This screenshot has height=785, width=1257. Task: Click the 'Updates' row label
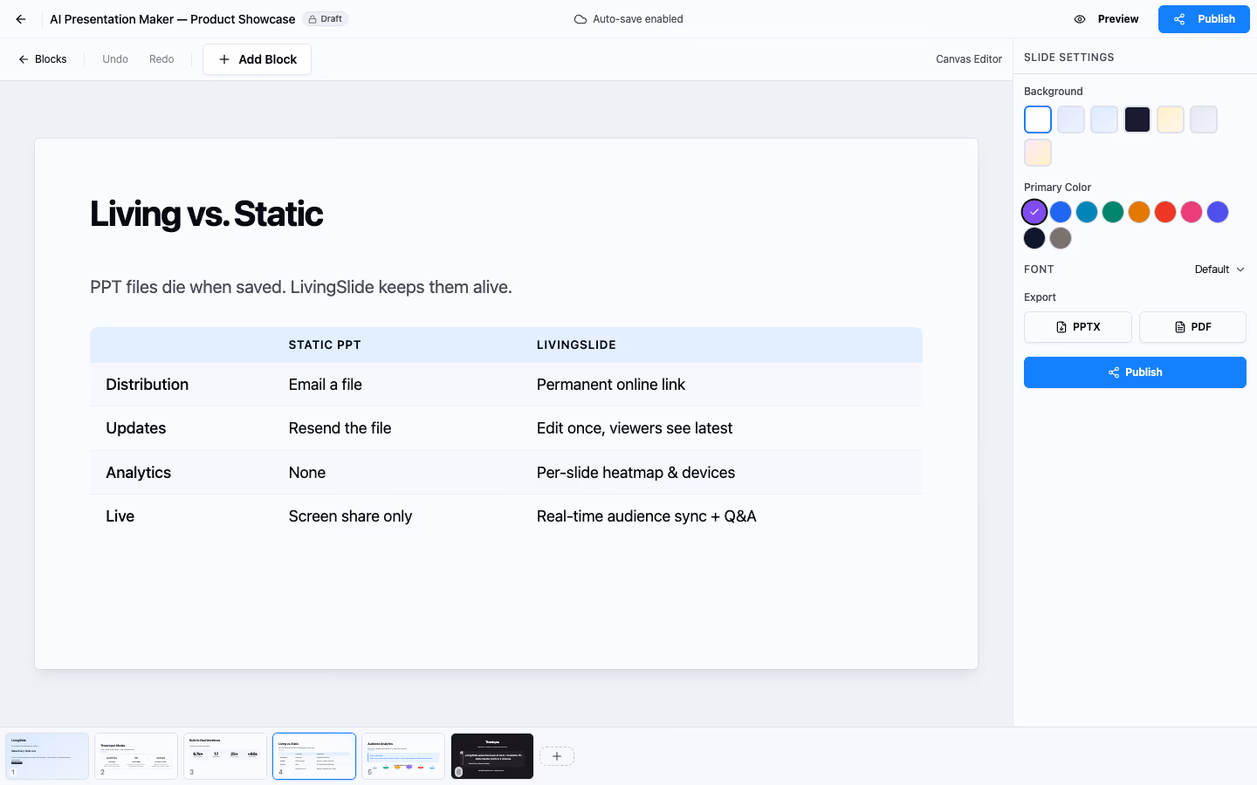pyautogui.click(x=136, y=428)
